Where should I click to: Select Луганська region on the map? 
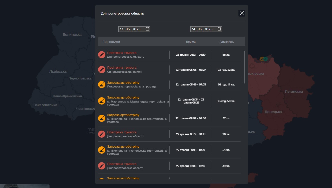(x=294, y=91)
